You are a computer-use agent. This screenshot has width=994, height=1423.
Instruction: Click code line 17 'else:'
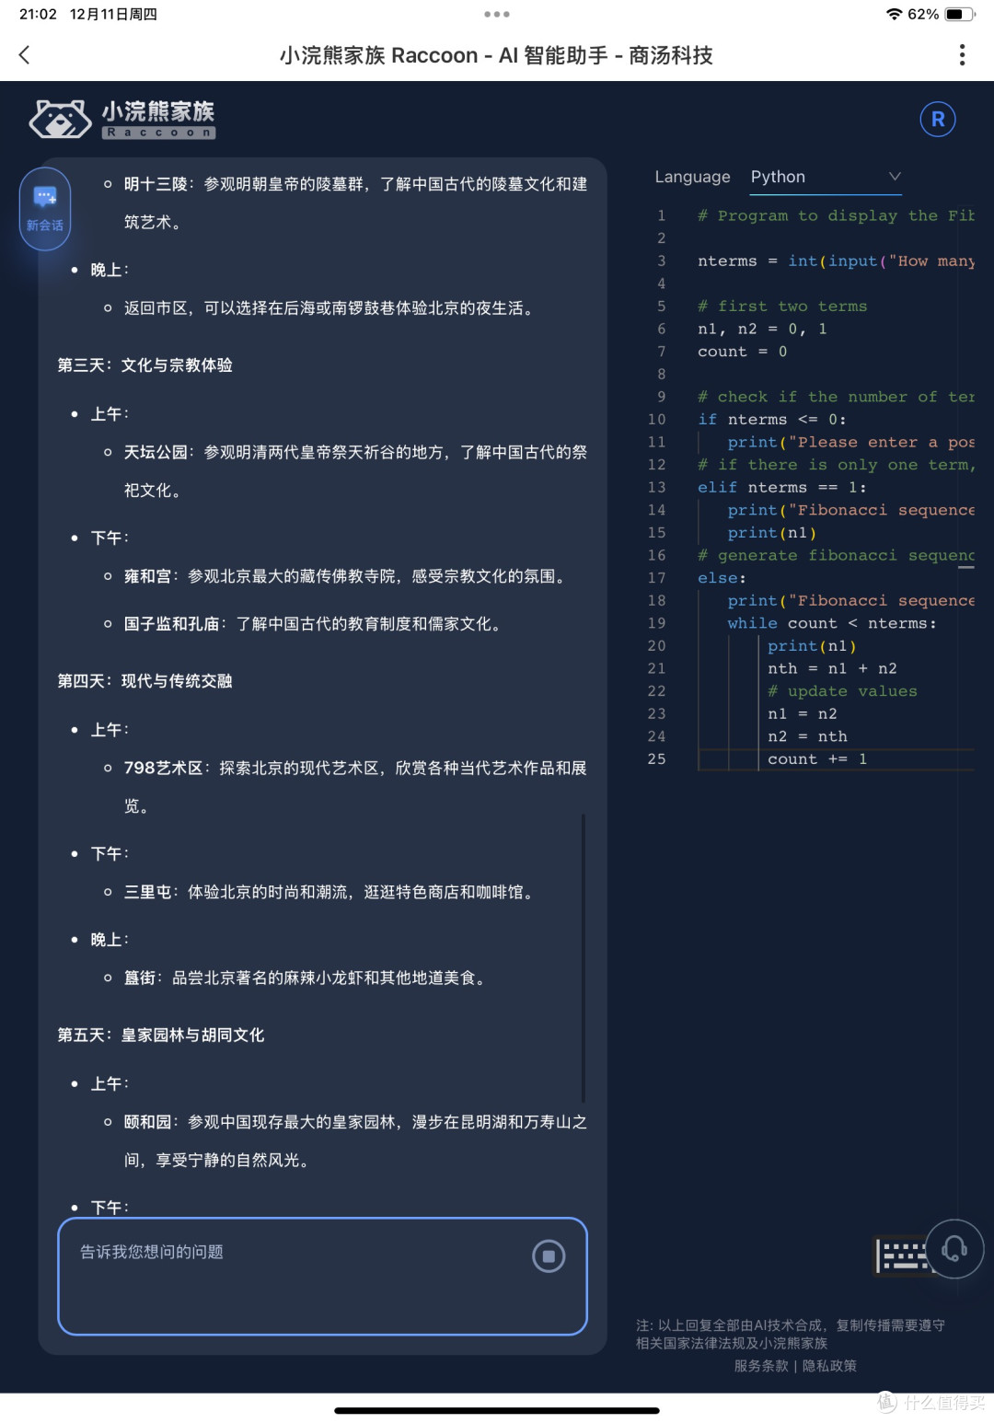click(722, 578)
